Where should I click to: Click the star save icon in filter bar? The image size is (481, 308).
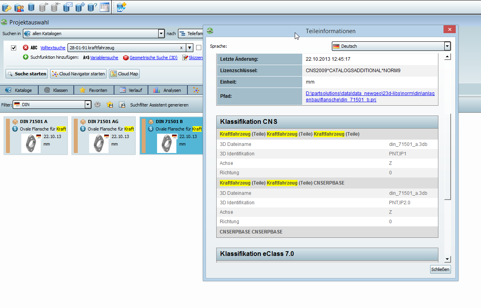tap(110, 105)
